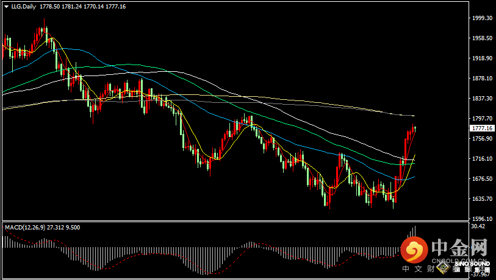Click the 1635.70 price scale label

[482, 199]
